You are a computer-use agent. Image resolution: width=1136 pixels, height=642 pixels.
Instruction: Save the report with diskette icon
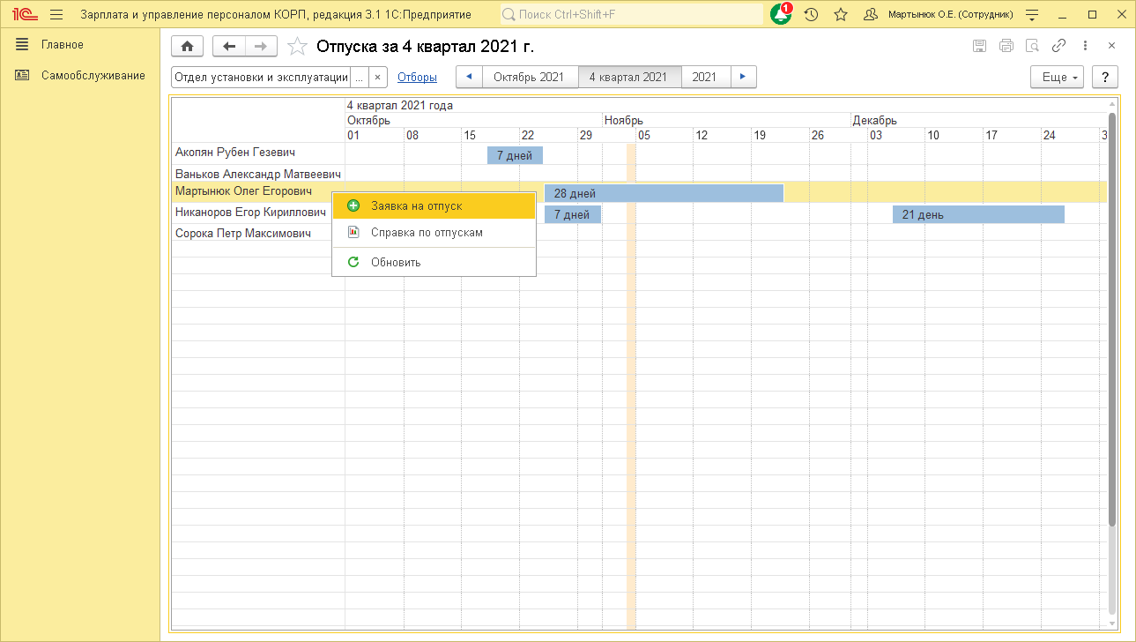(979, 46)
